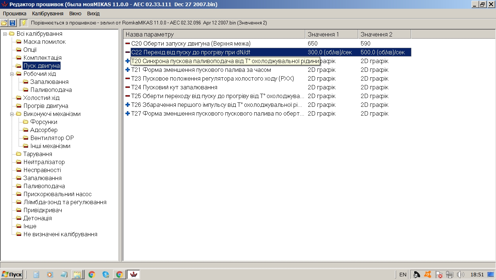Collapse the Робочий хід tree node
This screenshot has width=496, height=280.
coord(11,74)
